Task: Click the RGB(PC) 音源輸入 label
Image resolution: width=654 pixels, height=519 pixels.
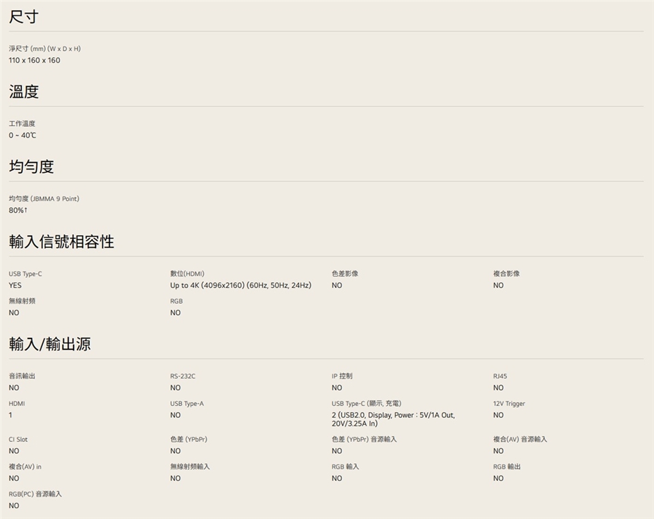Action: click(35, 494)
